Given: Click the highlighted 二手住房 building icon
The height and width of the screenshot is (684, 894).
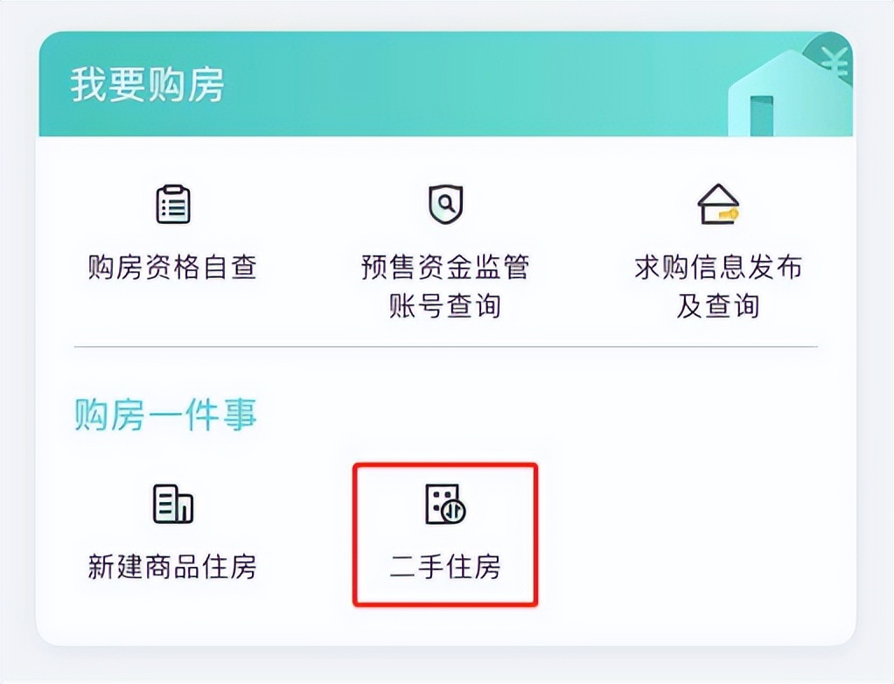Looking at the screenshot, I should tap(445, 505).
